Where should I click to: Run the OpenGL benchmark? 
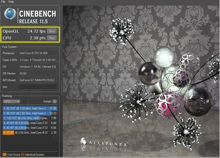[x=52, y=31]
